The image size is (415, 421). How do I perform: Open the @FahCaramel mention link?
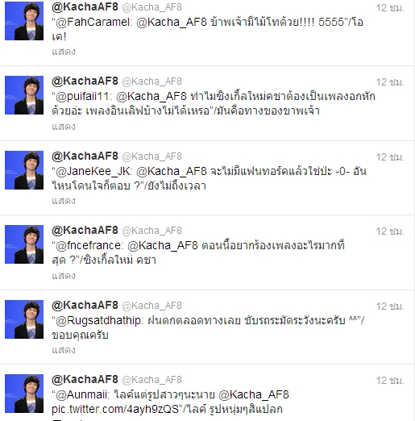click(x=93, y=22)
